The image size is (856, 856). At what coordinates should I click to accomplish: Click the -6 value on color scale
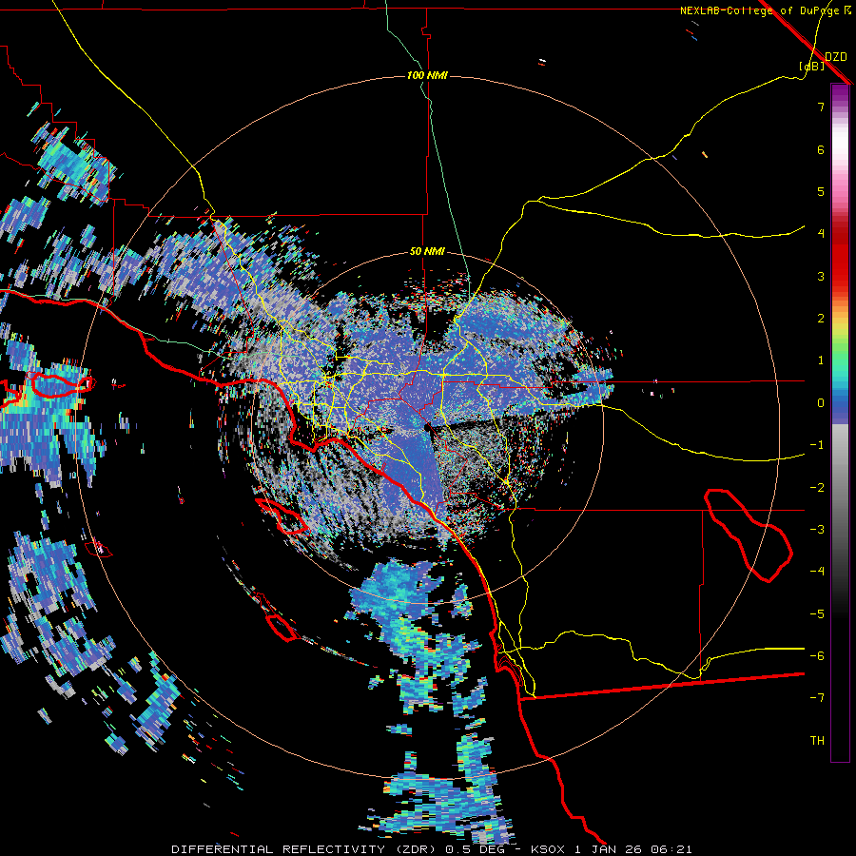[x=817, y=656]
